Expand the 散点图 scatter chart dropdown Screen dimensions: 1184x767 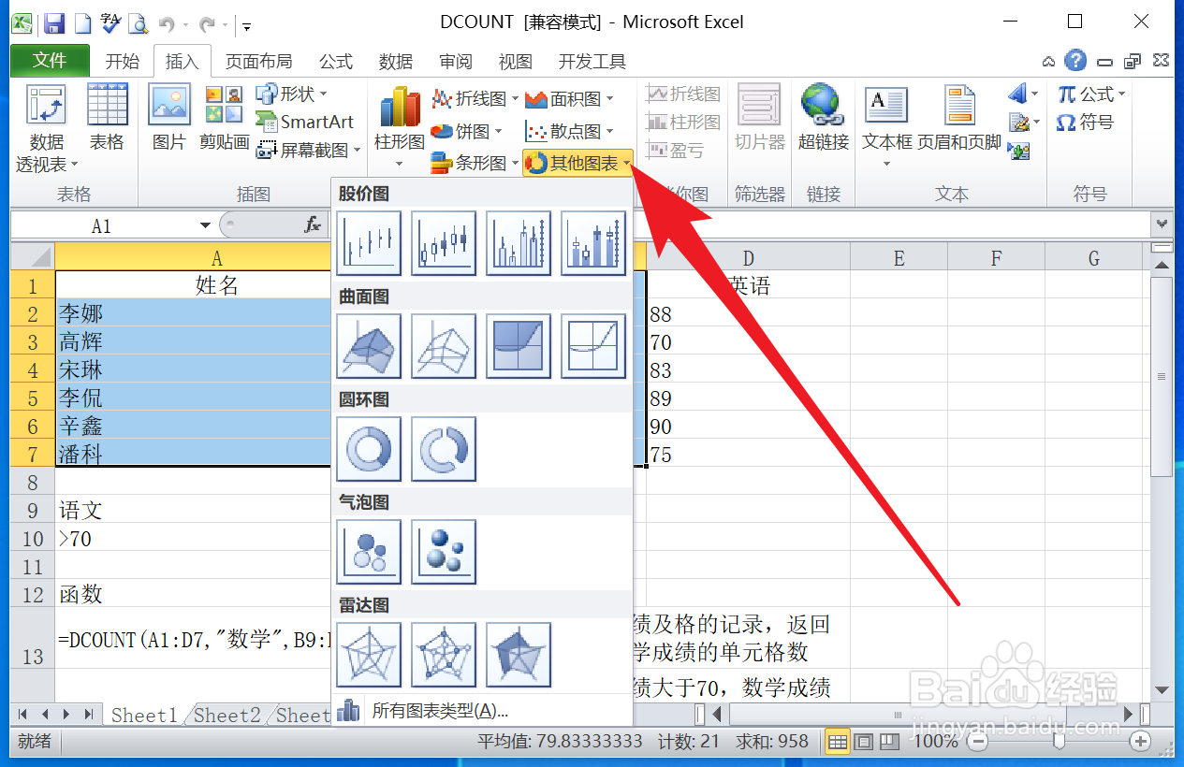coord(570,131)
